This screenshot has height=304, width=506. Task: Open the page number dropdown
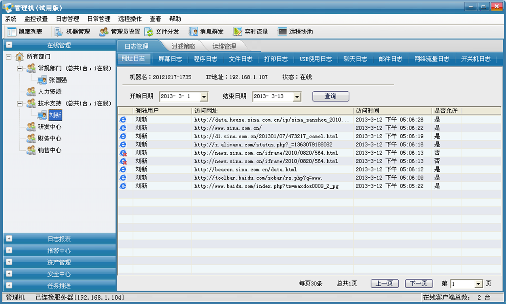479,284
